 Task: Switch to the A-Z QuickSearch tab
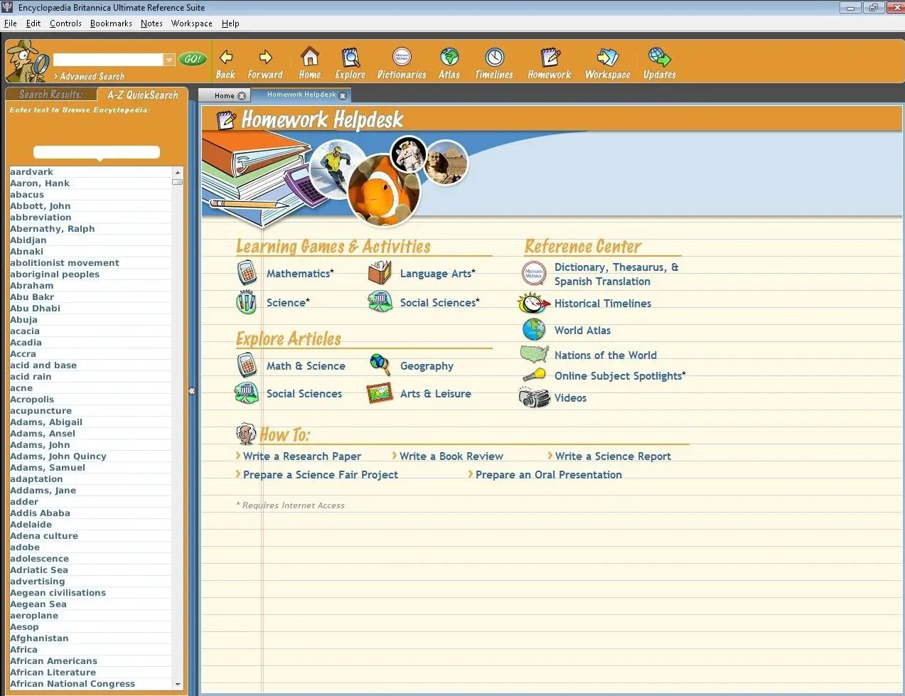(x=142, y=95)
